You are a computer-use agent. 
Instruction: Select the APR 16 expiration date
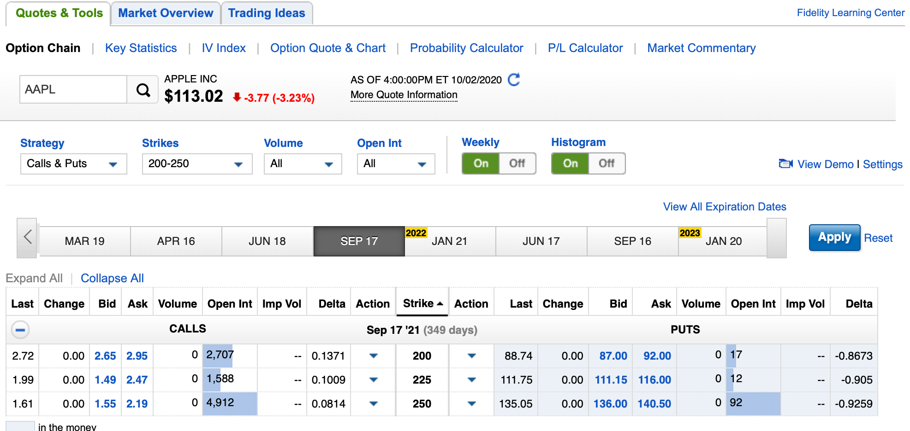[x=176, y=241]
